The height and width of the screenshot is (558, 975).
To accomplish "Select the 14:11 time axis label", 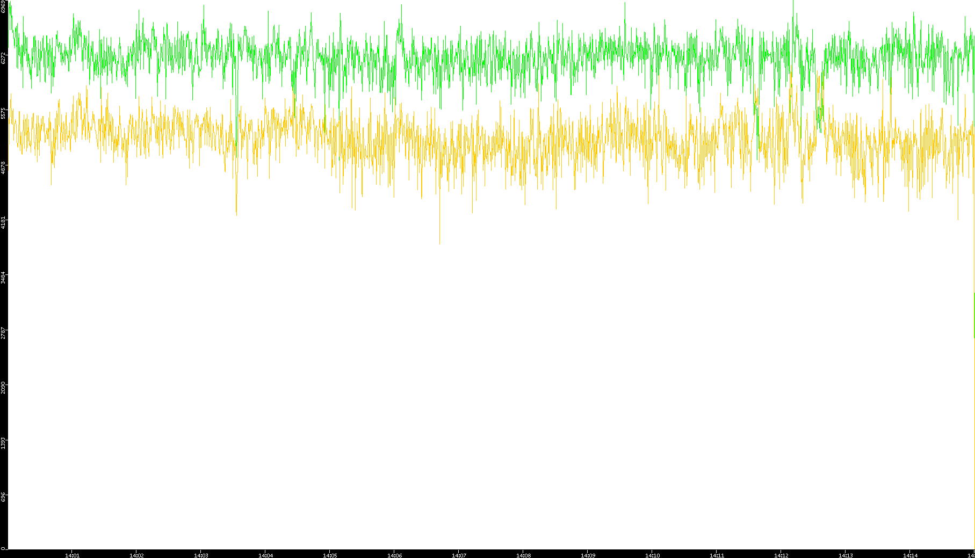I will point(717,555).
